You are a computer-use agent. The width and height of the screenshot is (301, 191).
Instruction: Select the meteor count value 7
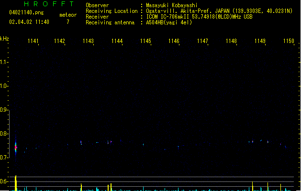[x=68, y=22]
